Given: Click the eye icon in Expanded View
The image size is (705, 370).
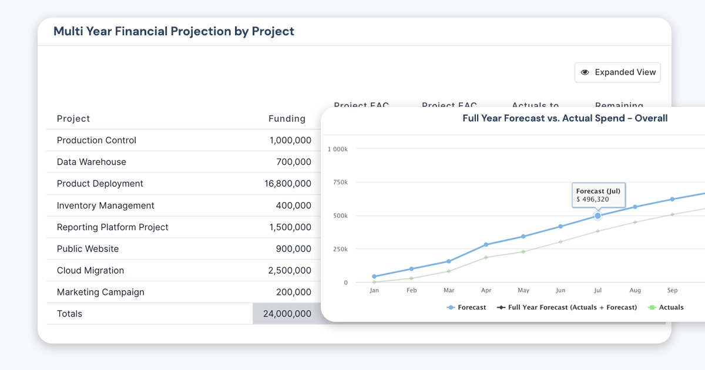Looking at the screenshot, I should (x=585, y=72).
